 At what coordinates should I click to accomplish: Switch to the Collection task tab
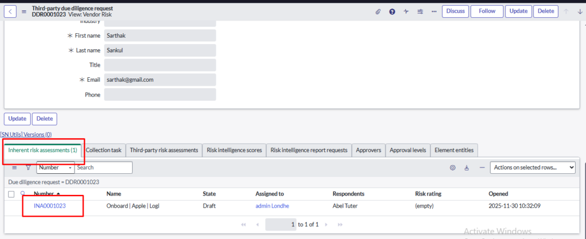click(104, 150)
